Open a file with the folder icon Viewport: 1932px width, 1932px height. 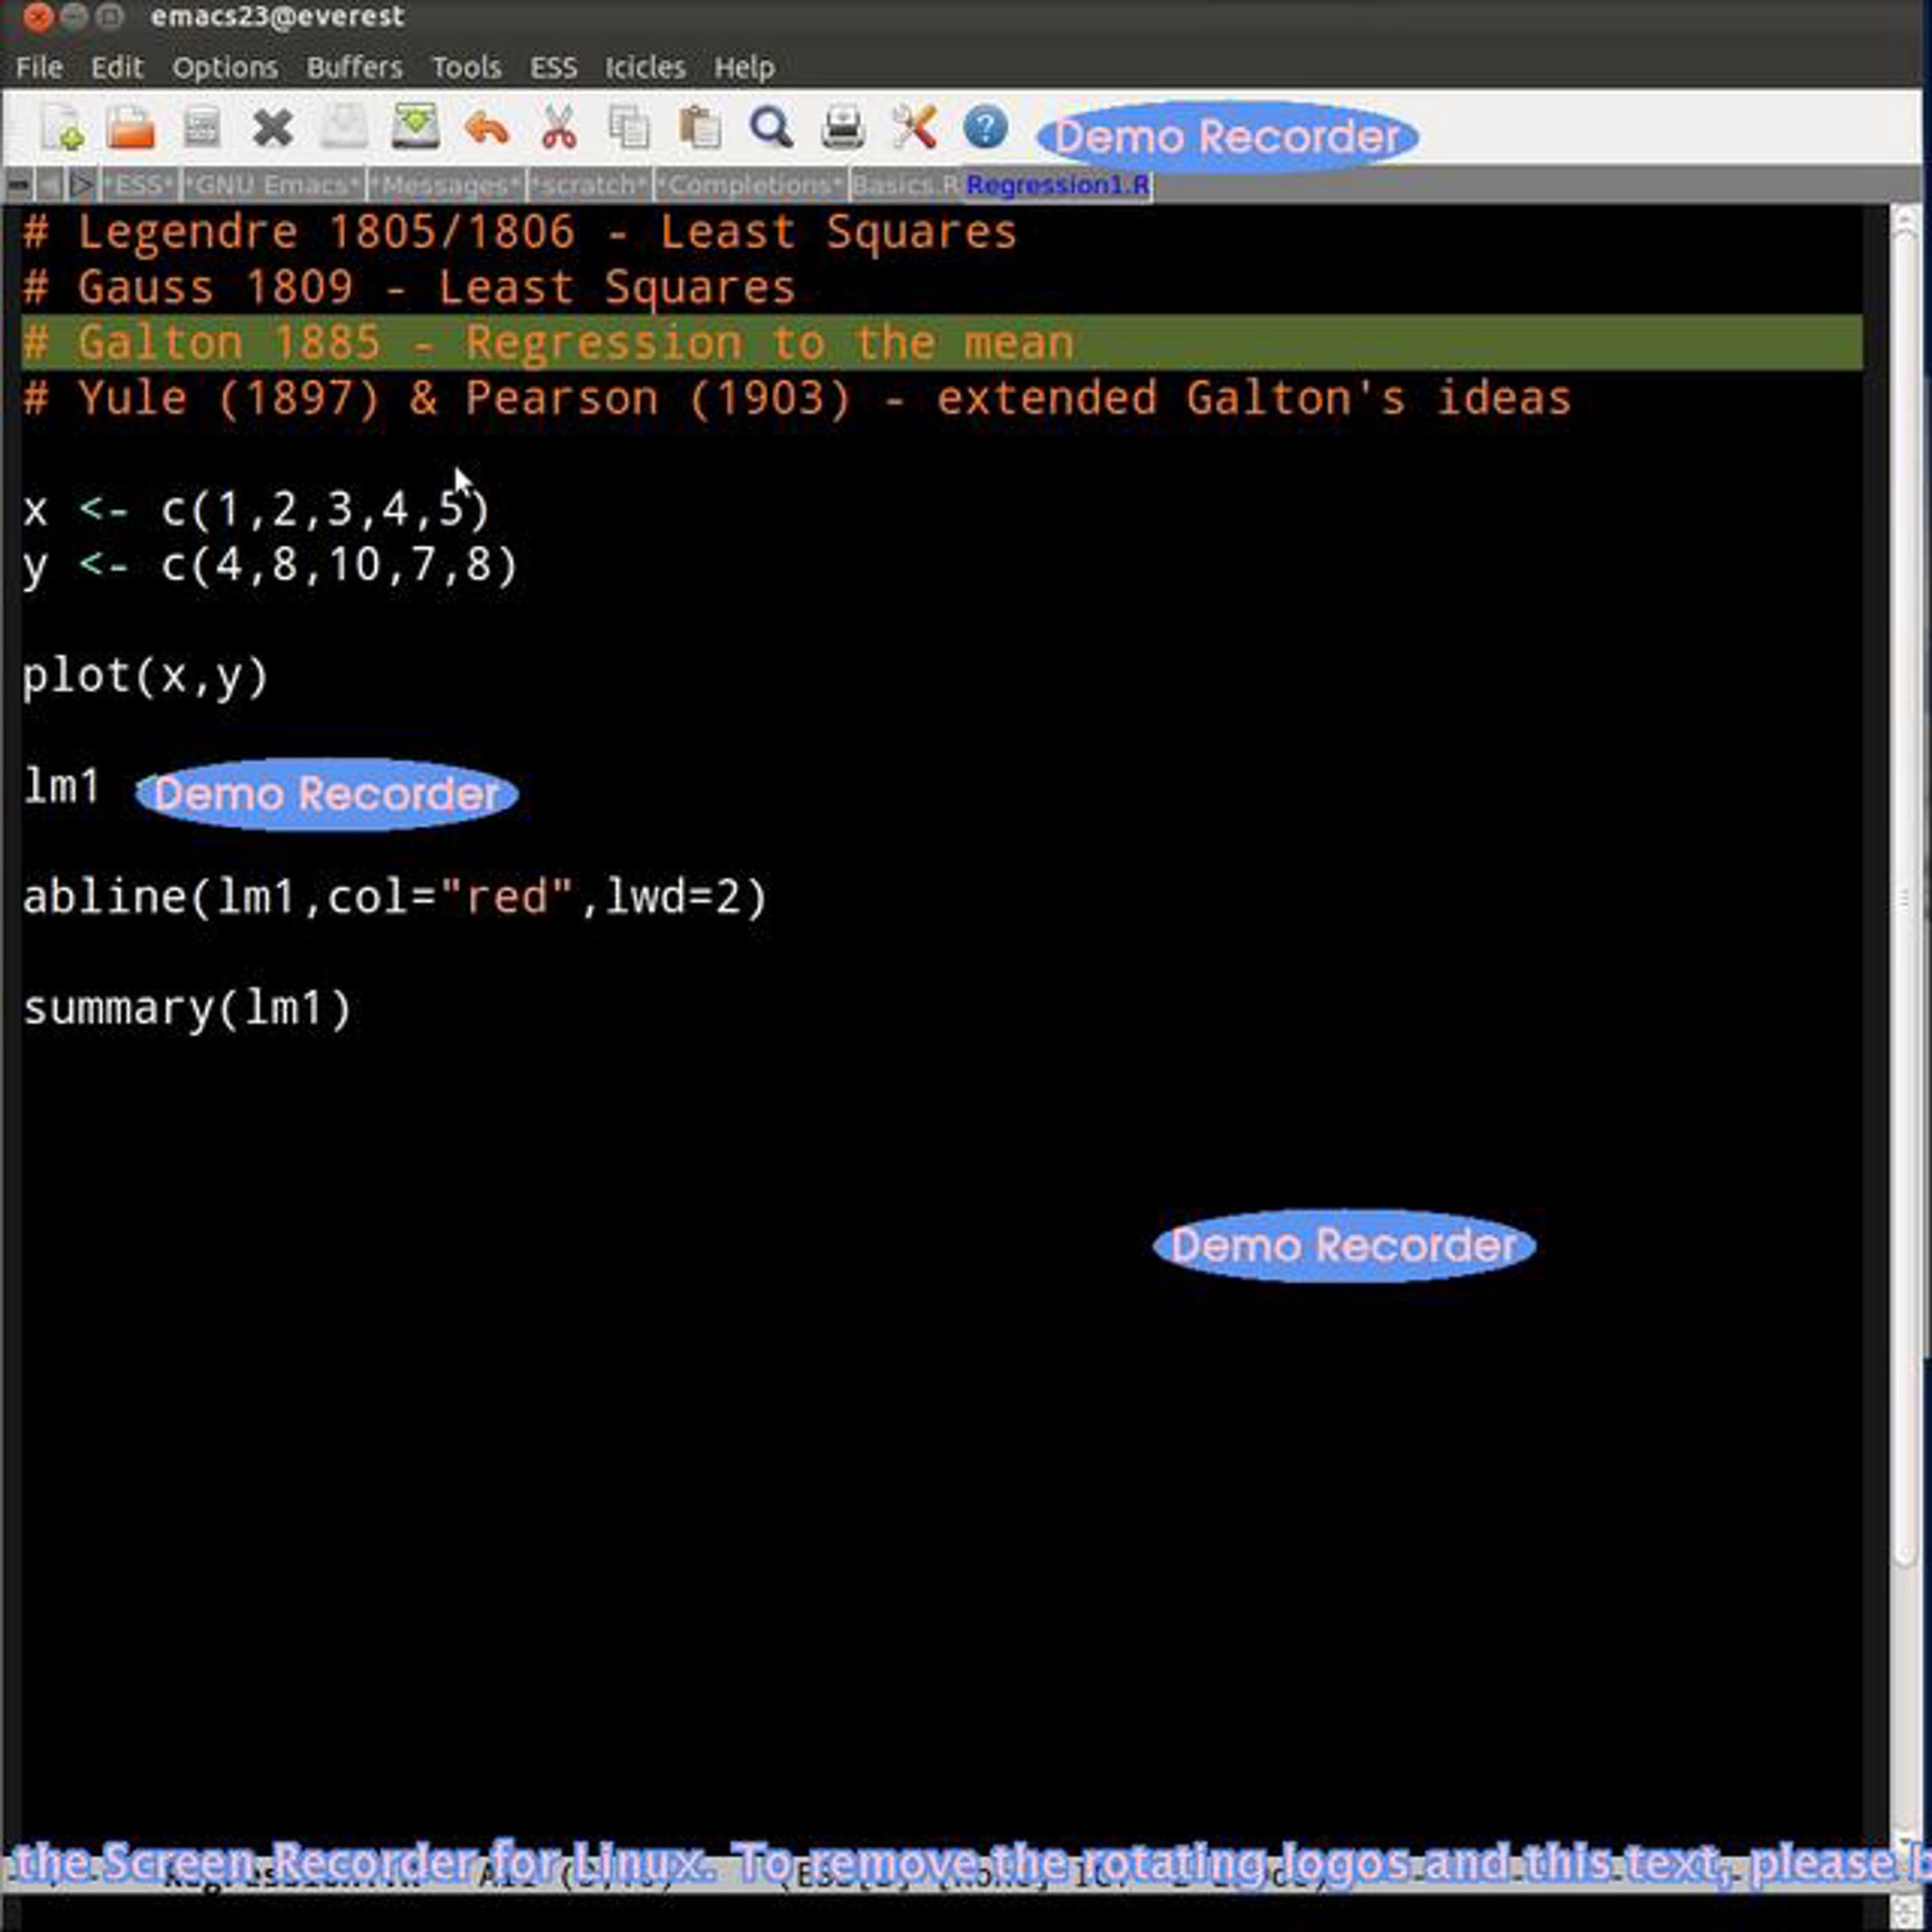[x=131, y=129]
